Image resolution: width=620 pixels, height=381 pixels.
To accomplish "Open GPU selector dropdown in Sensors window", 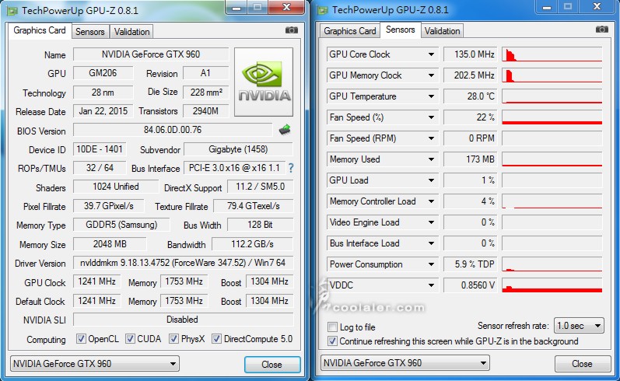I will coord(405,363).
